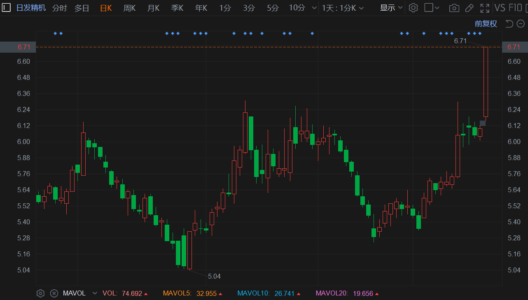528x300 pixels.
Task: Open the 显示 display dropdown
Action: [x=391, y=8]
